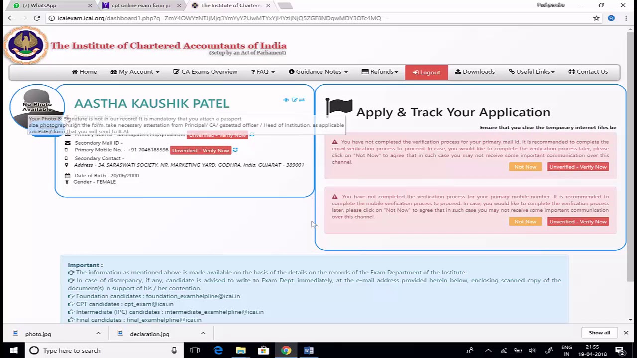
Task: Reload the page with browser refresh icon
Action: [37, 18]
